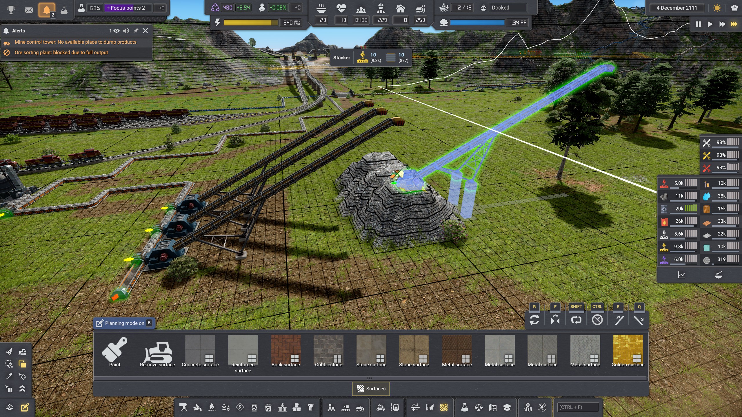Open the notifications bell with badge 2
This screenshot has height=417, width=742.
47,10
